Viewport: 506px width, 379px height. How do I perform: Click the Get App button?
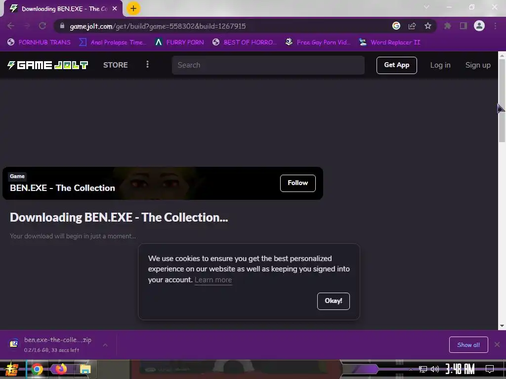coord(397,65)
